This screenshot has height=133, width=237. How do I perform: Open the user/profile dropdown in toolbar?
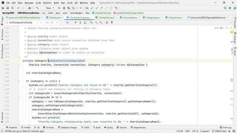[30, 8]
